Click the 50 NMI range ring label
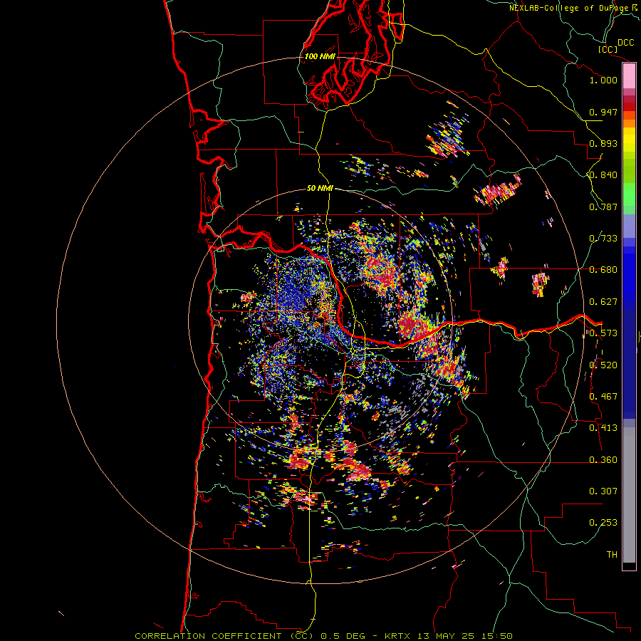The height and width of the screenshot is (641, 641). tap(320, 188)
